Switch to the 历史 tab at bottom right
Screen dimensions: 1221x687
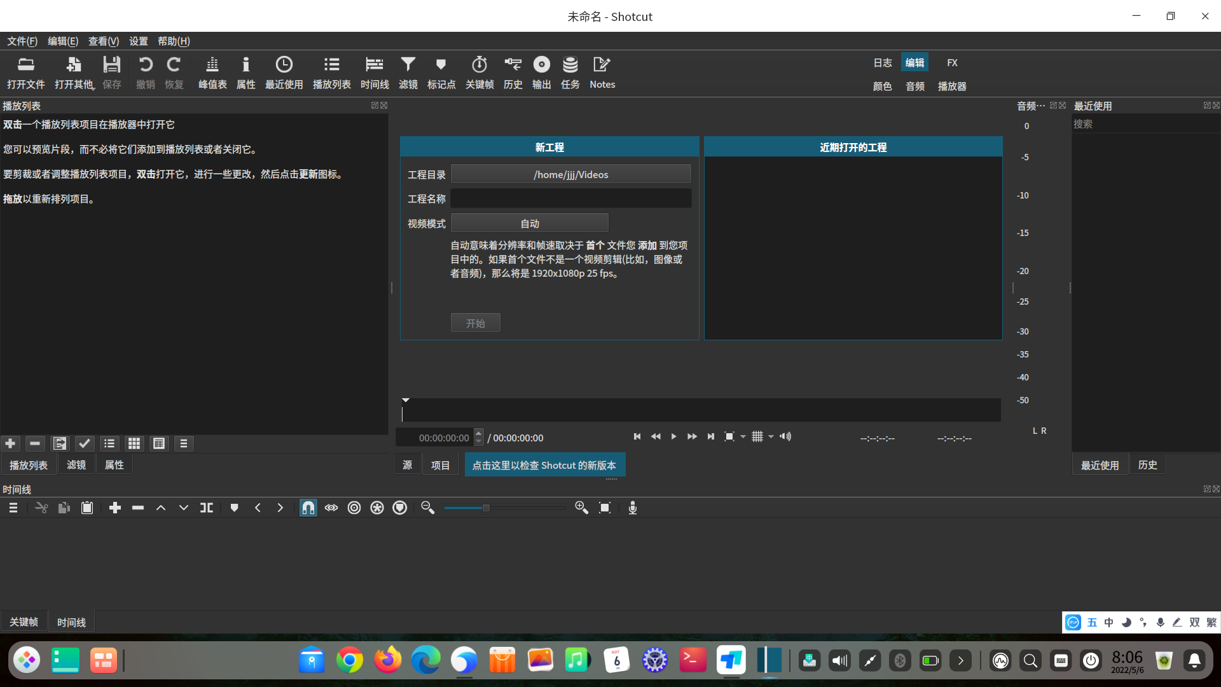1147,465
